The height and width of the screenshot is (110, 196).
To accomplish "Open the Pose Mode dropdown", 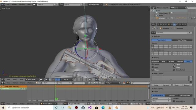I will point(32,79).
